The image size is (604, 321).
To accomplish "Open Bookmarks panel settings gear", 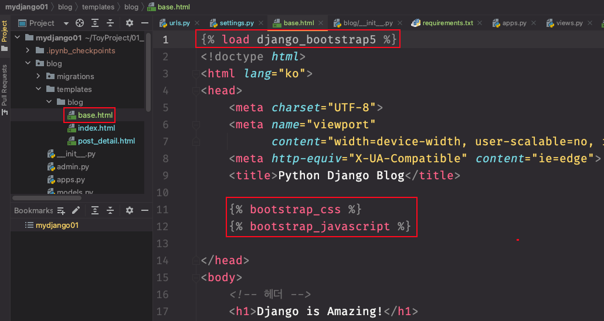I will tap(130, 210).
